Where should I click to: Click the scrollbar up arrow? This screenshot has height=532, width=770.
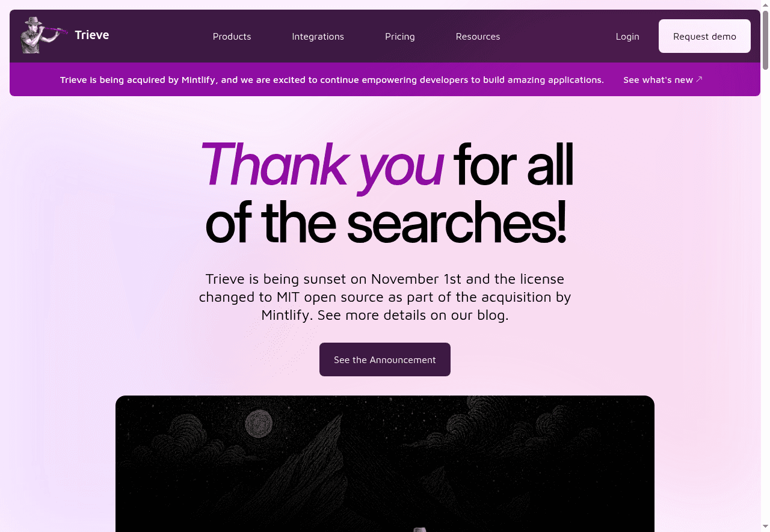(765, 4)
